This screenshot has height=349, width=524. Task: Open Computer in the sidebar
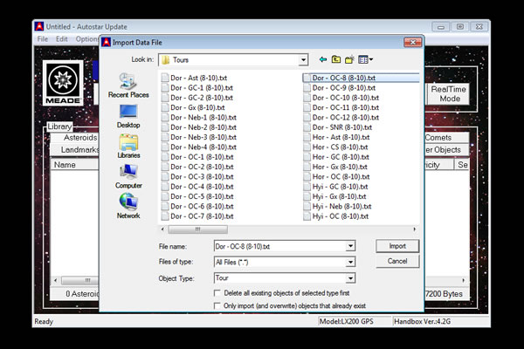[x=128, y=176]
